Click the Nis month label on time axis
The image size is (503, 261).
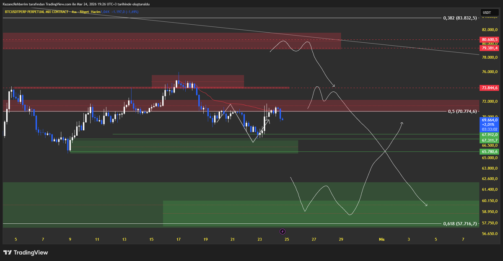(381, 240)
